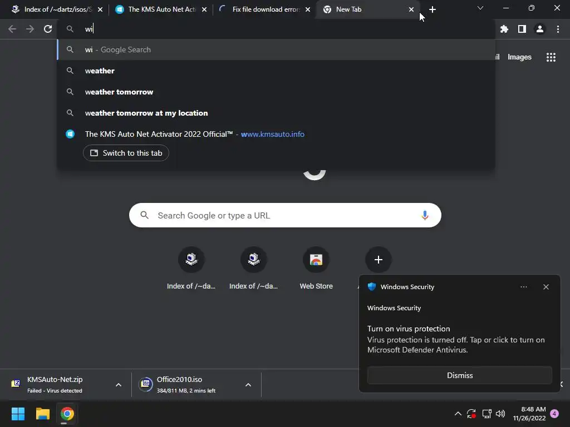The height and width of the screenshot is (427, 570).
Task: Show hidden system tray icons
Action: [458, 414]
